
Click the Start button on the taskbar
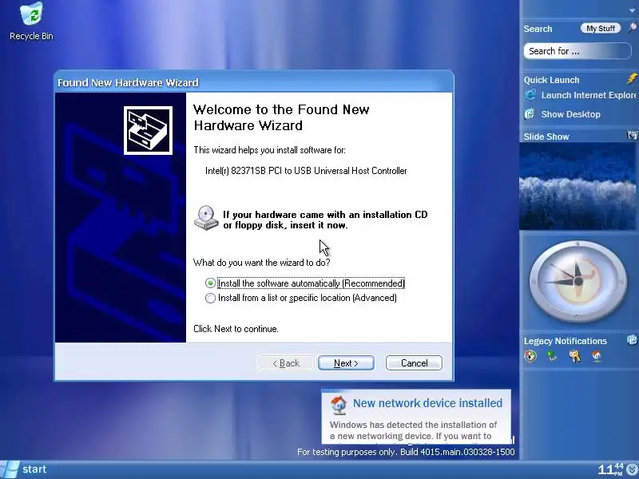[25, 469]
